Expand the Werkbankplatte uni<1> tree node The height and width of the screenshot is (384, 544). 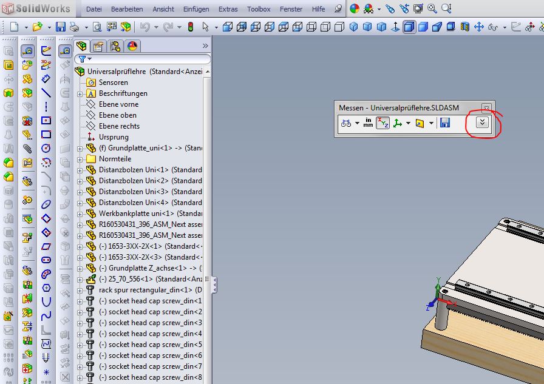pyautogui.click(x=80, y=214)
